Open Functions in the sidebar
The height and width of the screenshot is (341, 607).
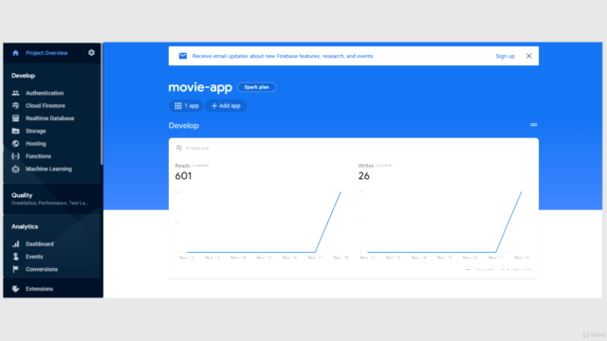coord(38,156)
